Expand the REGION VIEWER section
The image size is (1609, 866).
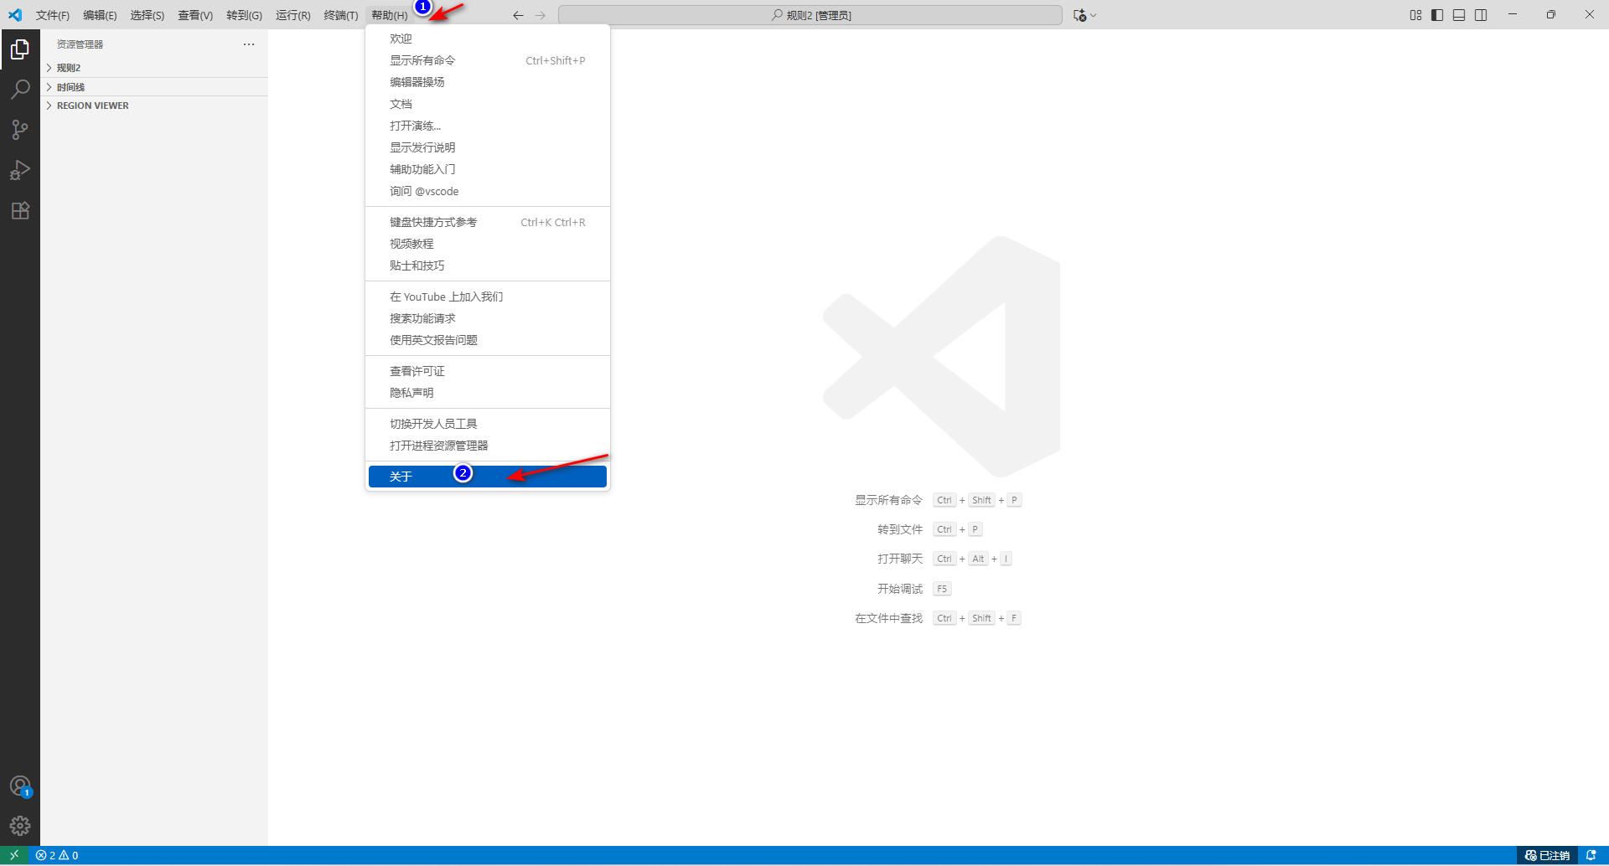coord(92,106)
